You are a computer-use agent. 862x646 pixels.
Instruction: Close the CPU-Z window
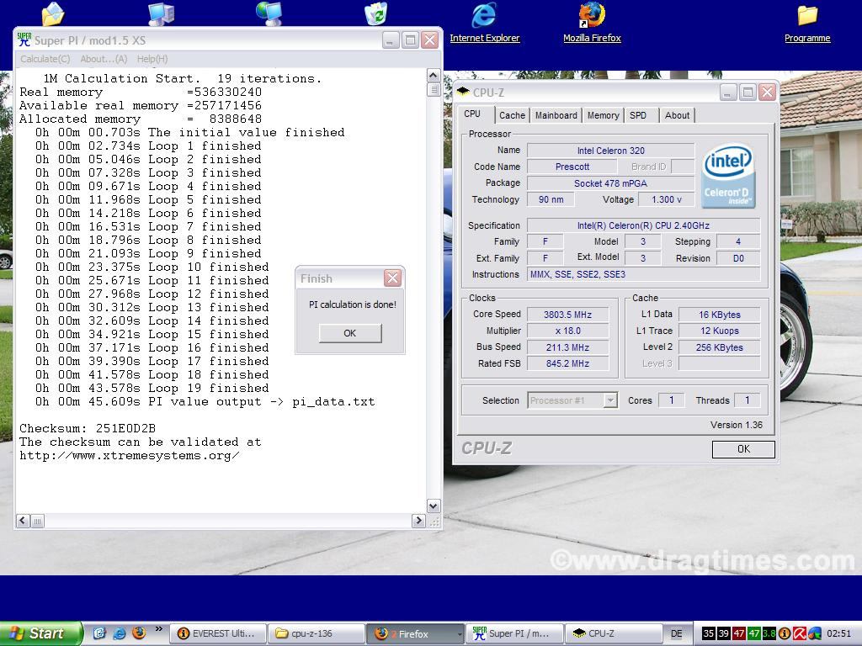pyautogui.click(x=767, y=93)
